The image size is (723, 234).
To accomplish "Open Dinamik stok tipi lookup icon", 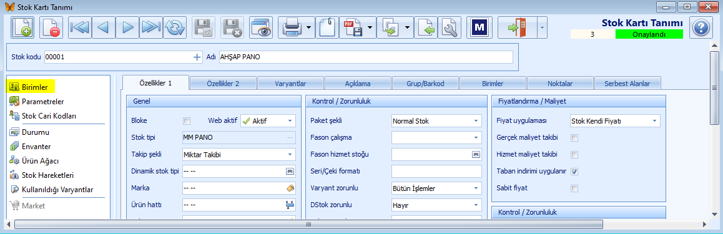I will 290,172.
